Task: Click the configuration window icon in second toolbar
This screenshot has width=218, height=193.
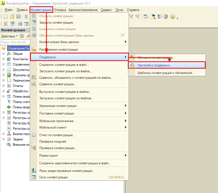Action: pyautogui.click(x=26, y=24)
